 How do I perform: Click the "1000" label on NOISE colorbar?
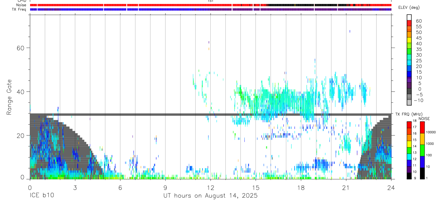click(x=430, y=144)
